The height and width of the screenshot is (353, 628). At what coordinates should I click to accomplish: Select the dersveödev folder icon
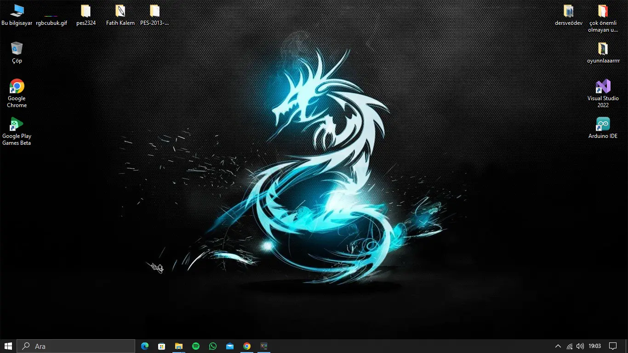[569, 15]
